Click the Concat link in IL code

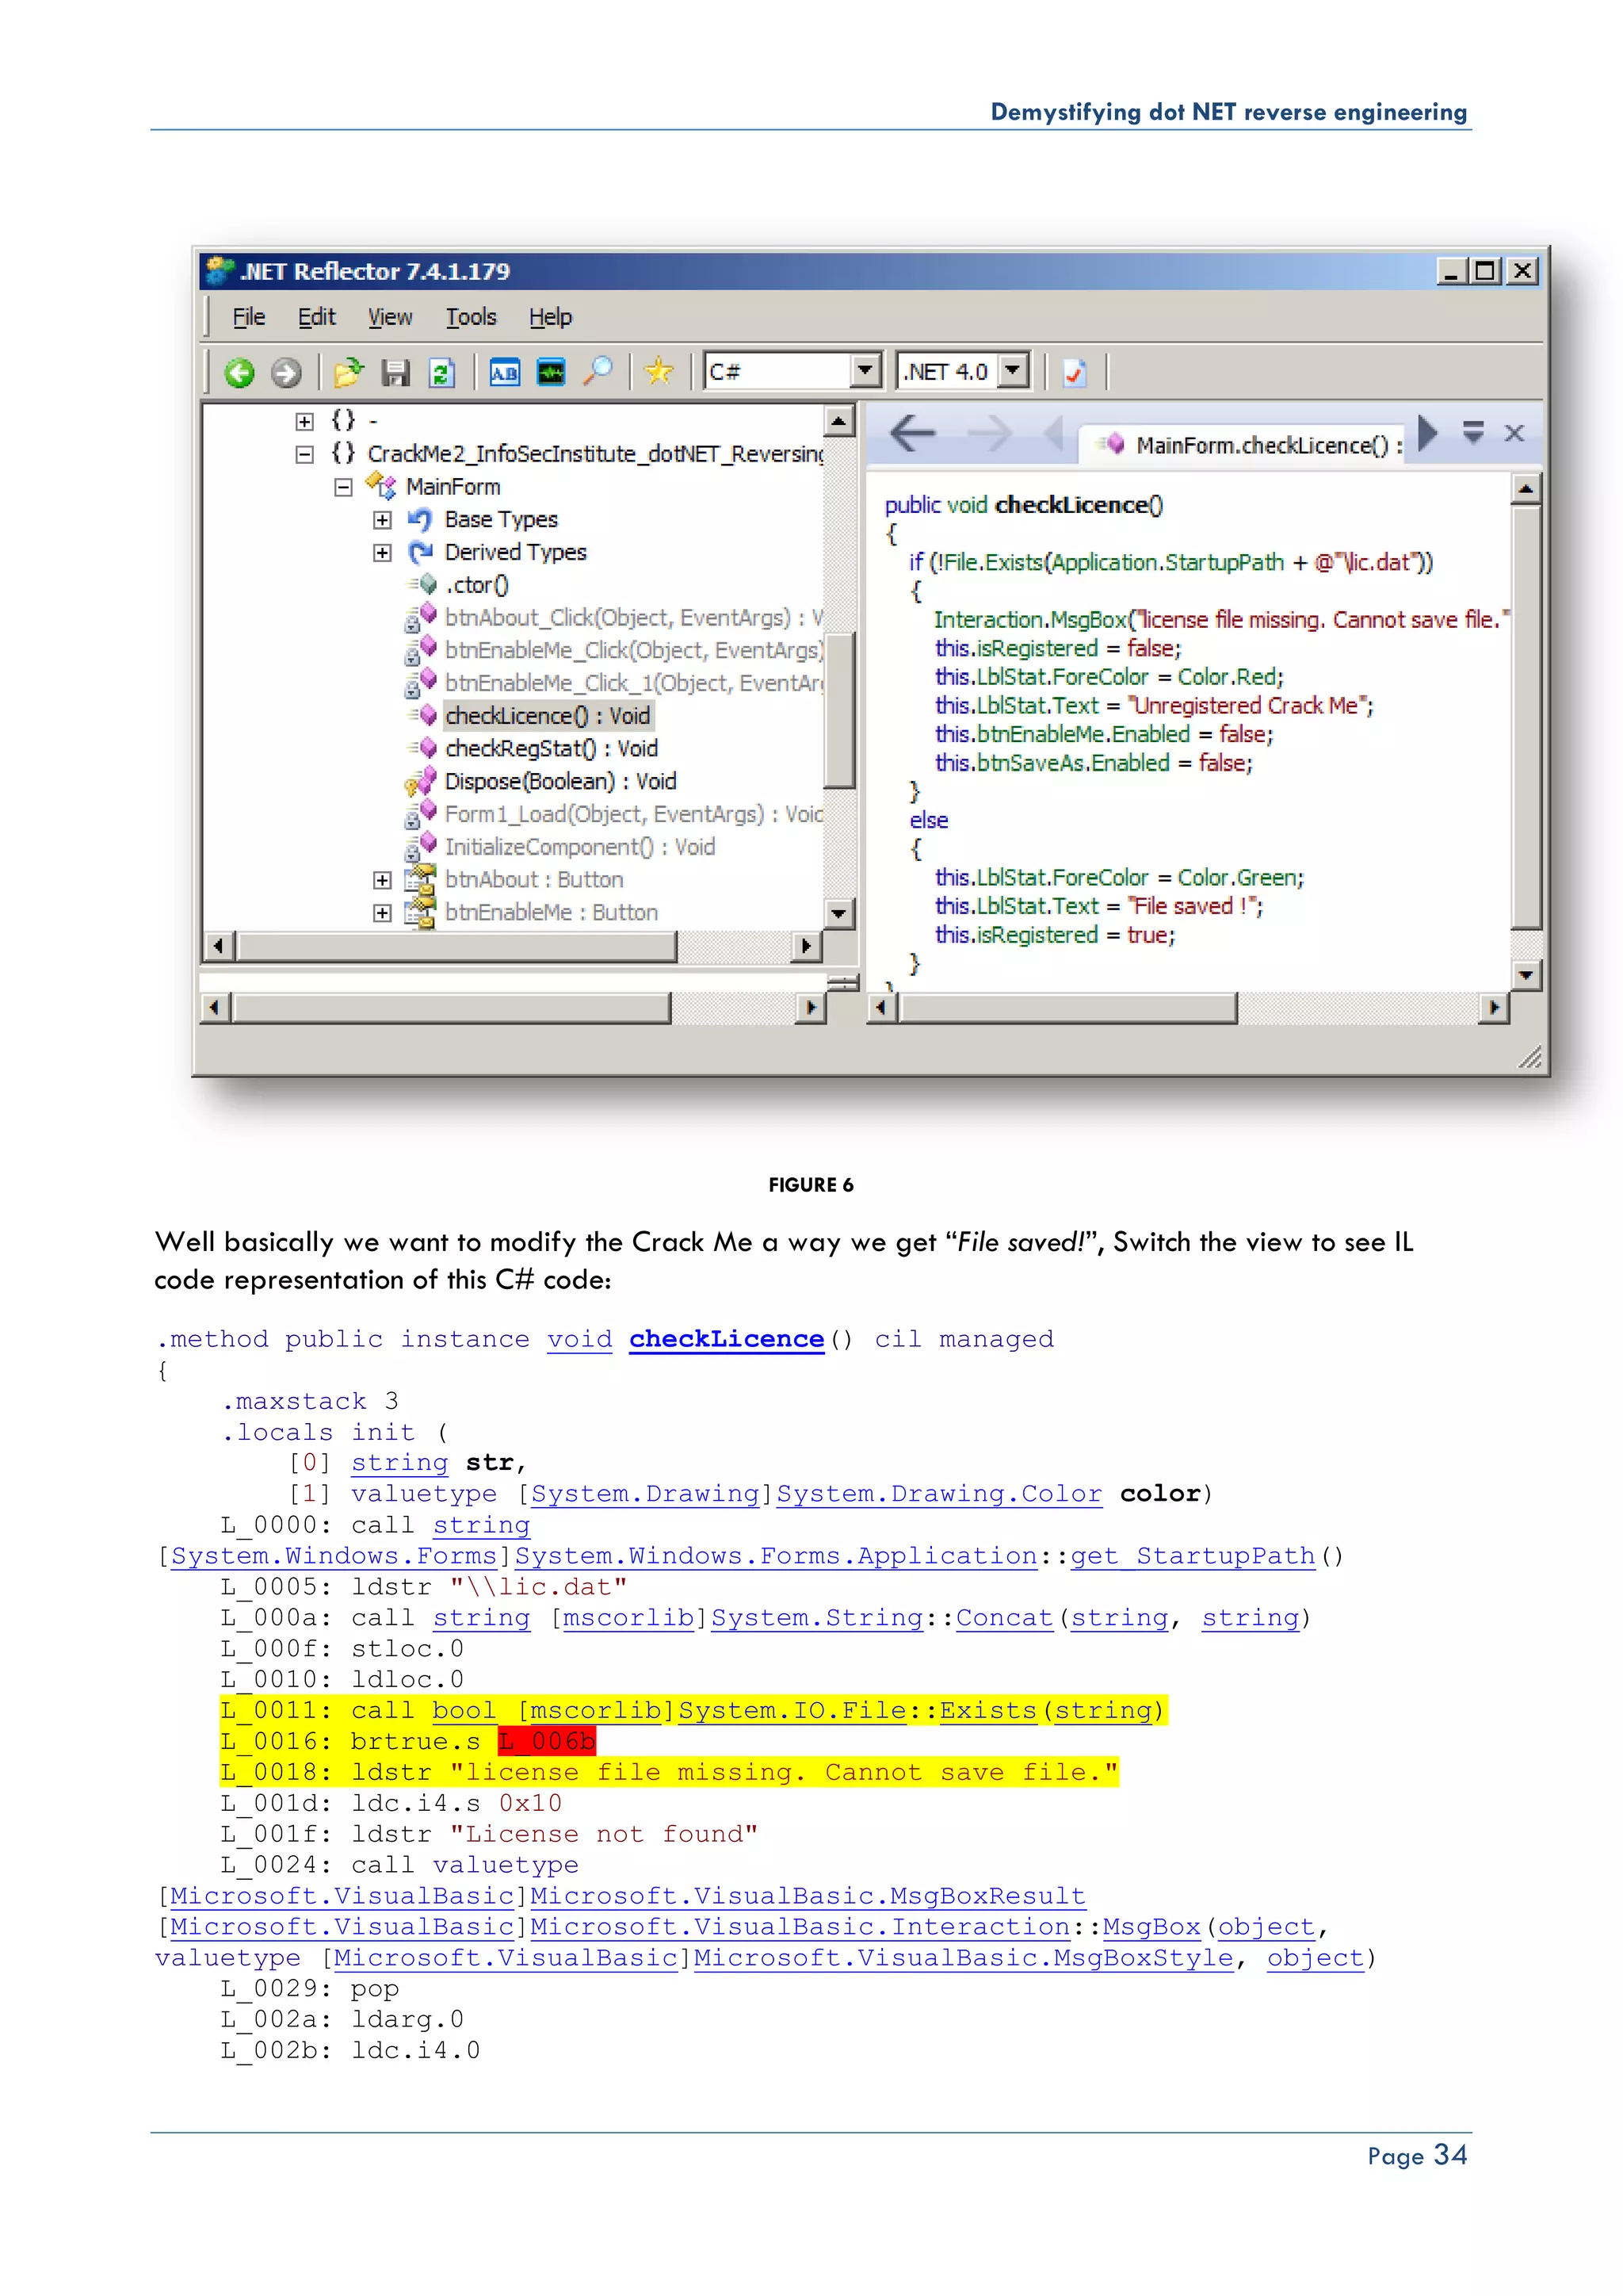1004,1618
